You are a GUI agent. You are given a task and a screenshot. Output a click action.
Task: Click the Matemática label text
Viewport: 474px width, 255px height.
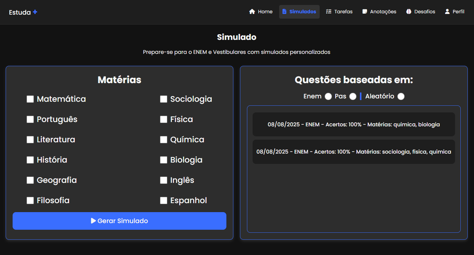click(x=61, y=99)
